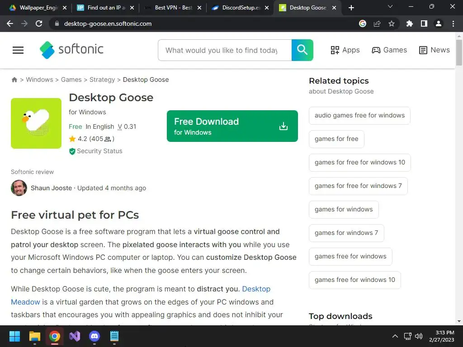Close the Desktop Goose tab

tap(334, 8)
